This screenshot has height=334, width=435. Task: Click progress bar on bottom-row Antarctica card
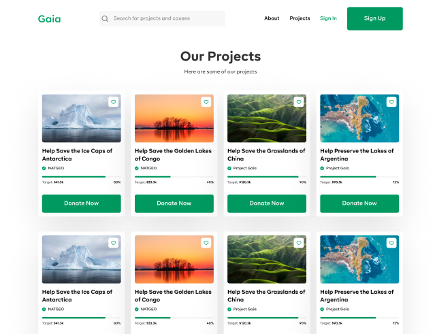pos(81,318)
